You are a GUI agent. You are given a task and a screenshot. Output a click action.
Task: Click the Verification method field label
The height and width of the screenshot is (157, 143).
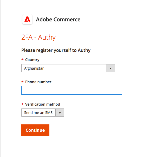point(43,104)
